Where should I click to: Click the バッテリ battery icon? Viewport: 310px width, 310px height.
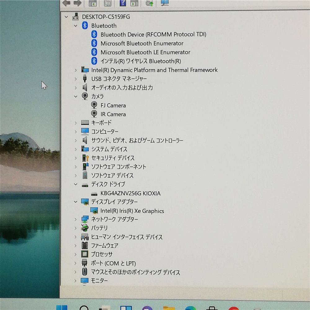tap(85, 228)
